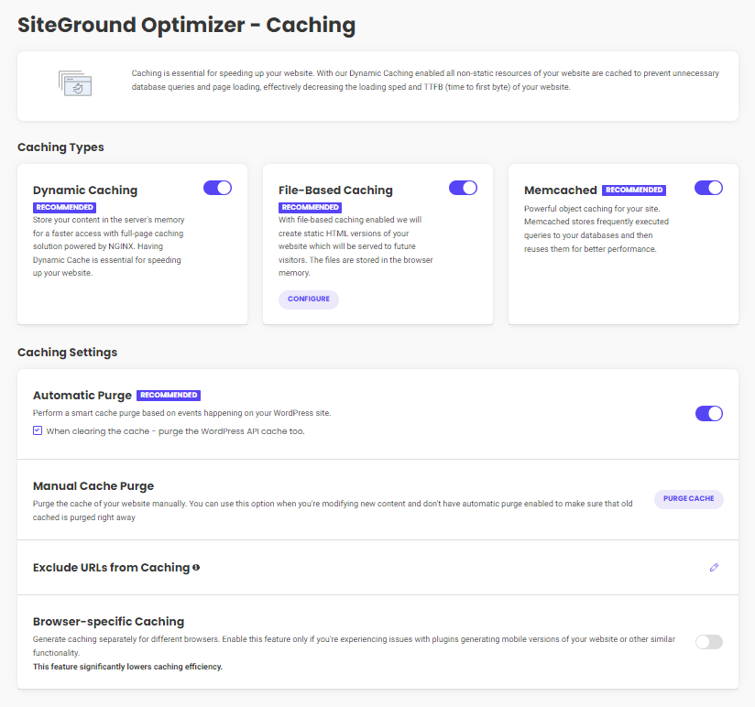Toggle off Dynamic Caching
The image size is (755, 707).
[217, 187]
